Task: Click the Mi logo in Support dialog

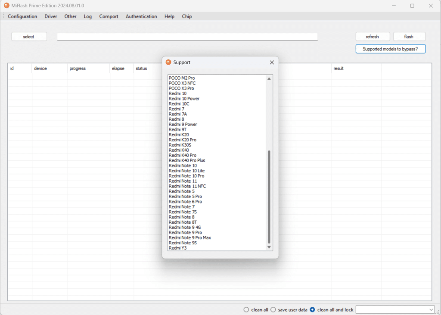Action: (168, 62)
